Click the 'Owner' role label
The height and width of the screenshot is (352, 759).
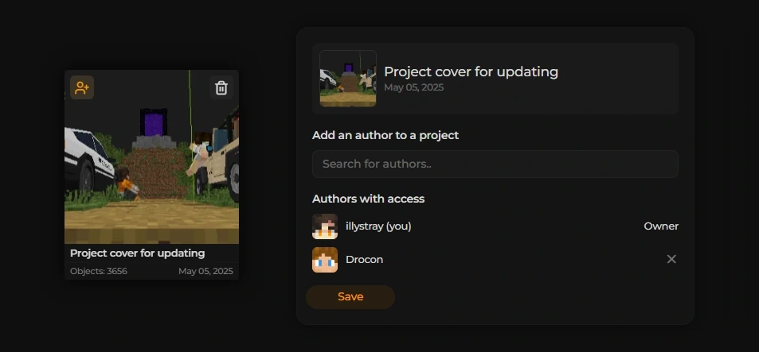(661, 226)
